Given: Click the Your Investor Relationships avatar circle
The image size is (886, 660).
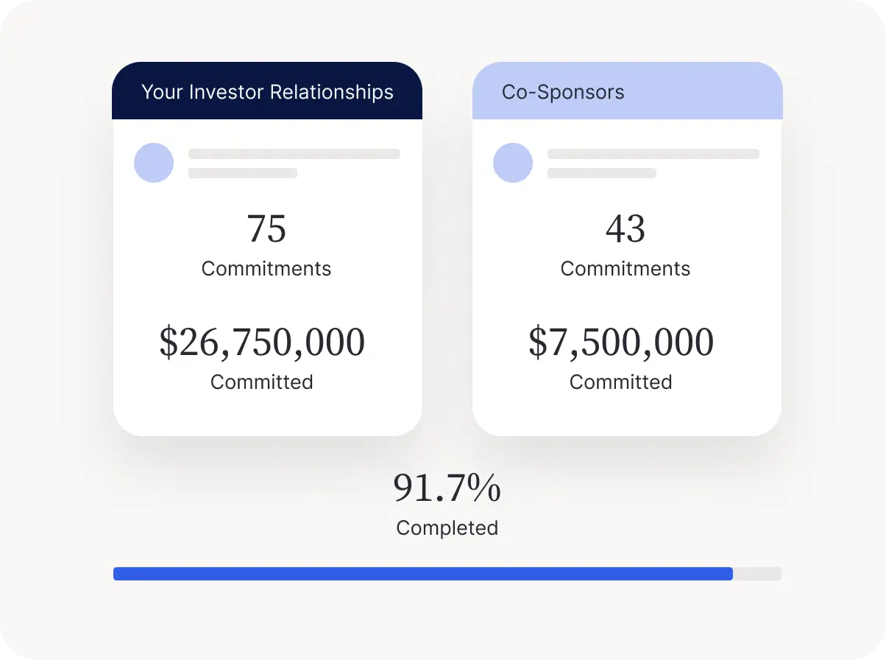Looking at the screenshot, I should (x=154, y=163).
